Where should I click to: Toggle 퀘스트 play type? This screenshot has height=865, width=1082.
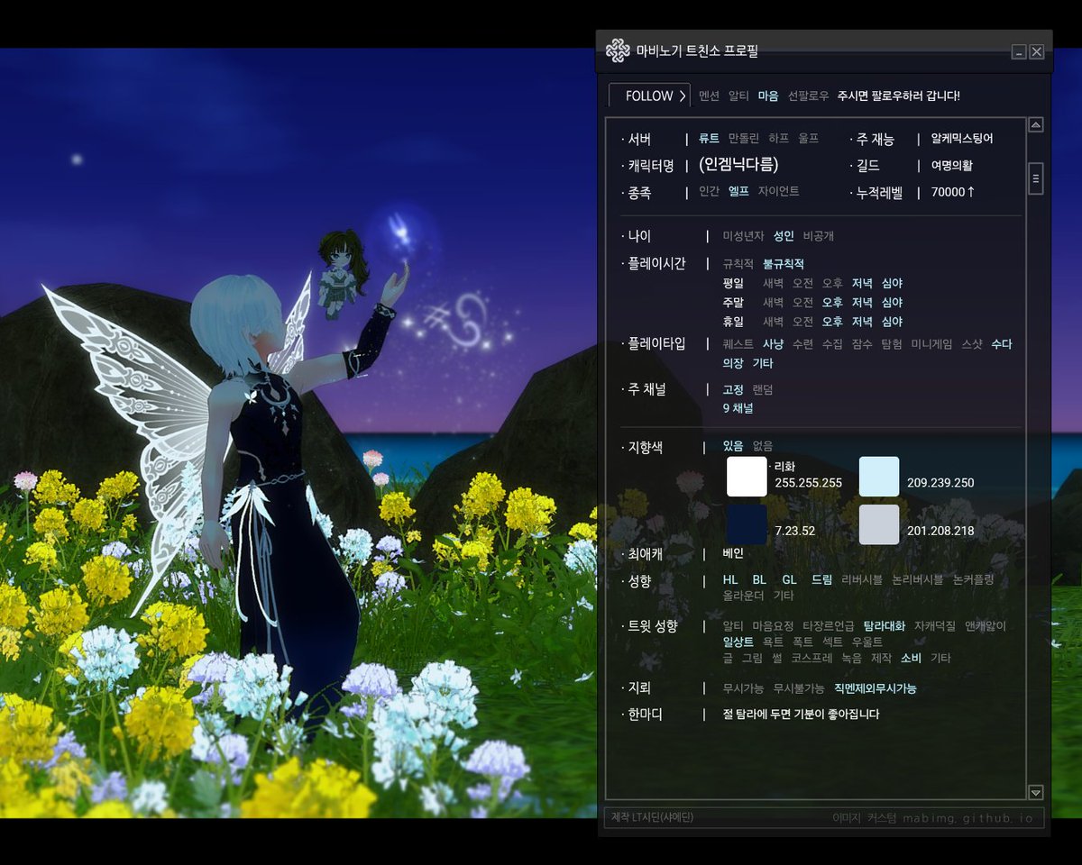click(738, 344)
